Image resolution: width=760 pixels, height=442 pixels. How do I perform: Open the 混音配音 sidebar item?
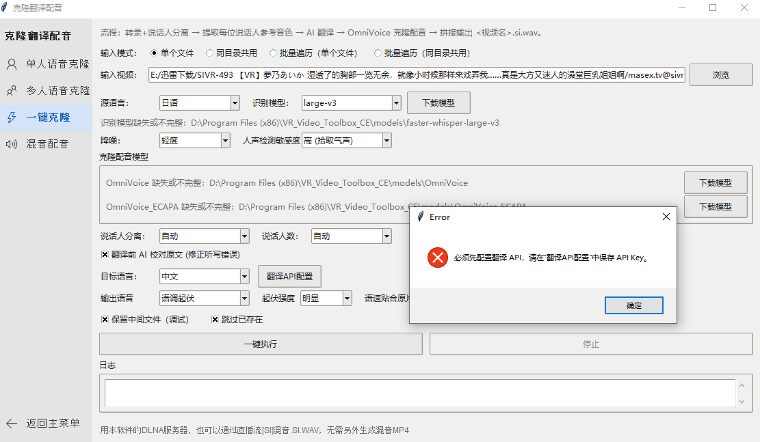tap(46, 143)
